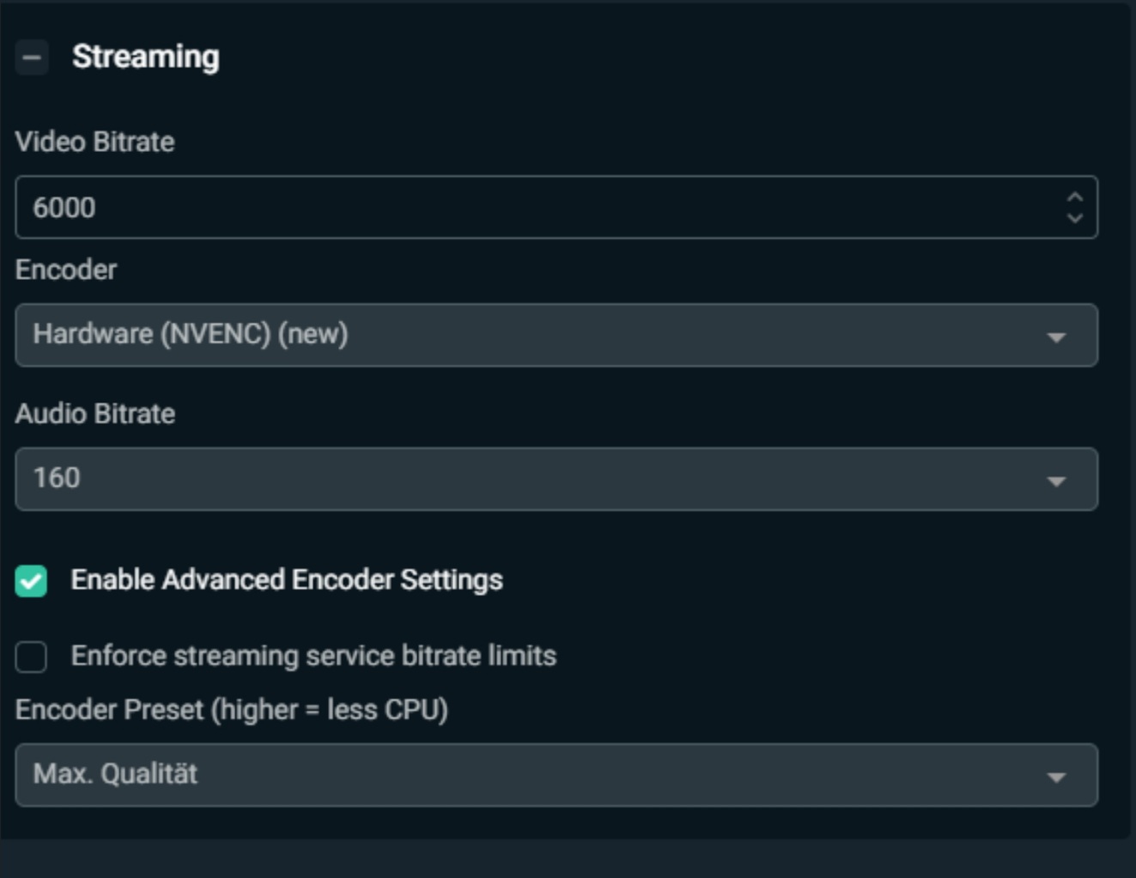
Task: Click the Encoder Preset dropdown arrow icon
Action: [1056, 777]
